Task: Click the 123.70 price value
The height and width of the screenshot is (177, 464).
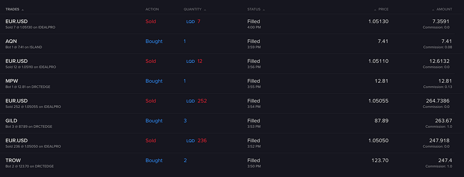Action: pos(380,160)
